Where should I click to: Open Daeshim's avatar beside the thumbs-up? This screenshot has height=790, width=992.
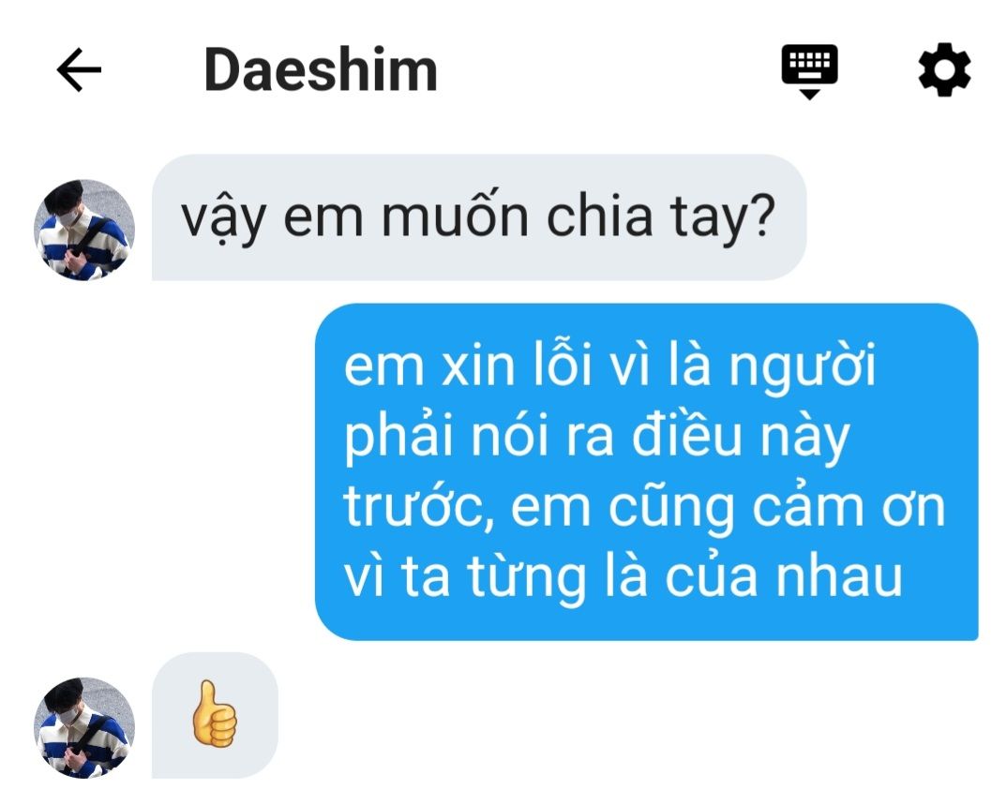tap(84, 728)
